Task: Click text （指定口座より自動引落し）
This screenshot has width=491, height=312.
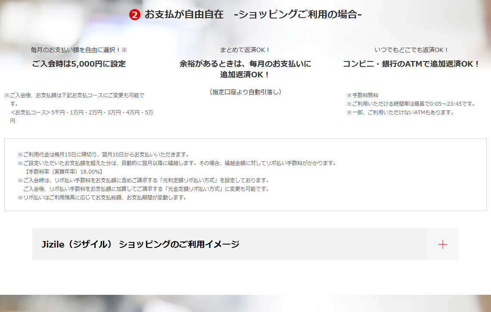Action: [x=245, y=92]
